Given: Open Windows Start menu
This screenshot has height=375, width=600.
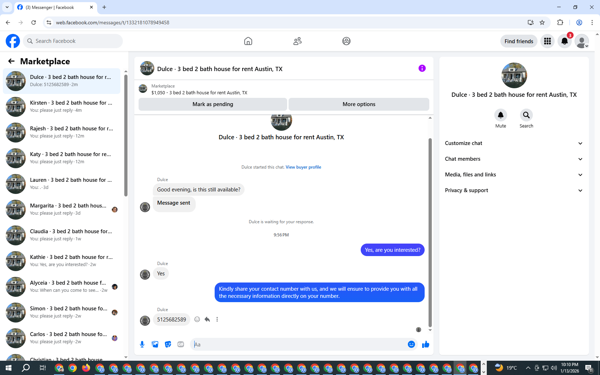Looking at the screenshot, I should click(9, 368).
